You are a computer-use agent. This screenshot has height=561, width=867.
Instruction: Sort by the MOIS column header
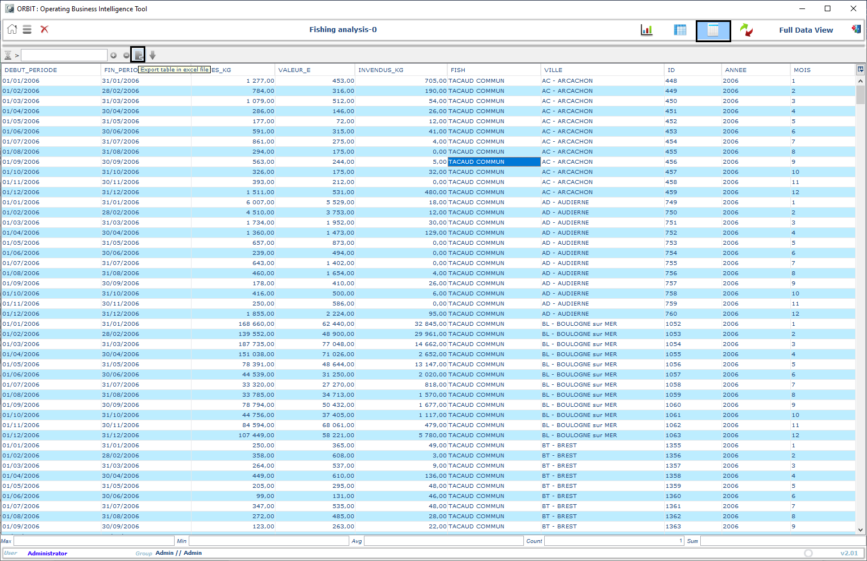[x=823, y=70]
